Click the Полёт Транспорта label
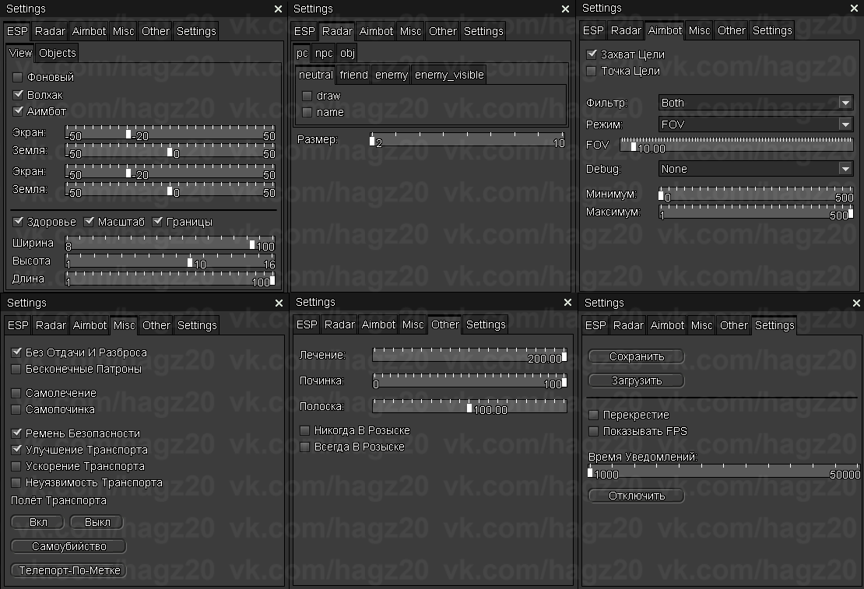This screenshot has width=864, height=589. click(58, 501)
